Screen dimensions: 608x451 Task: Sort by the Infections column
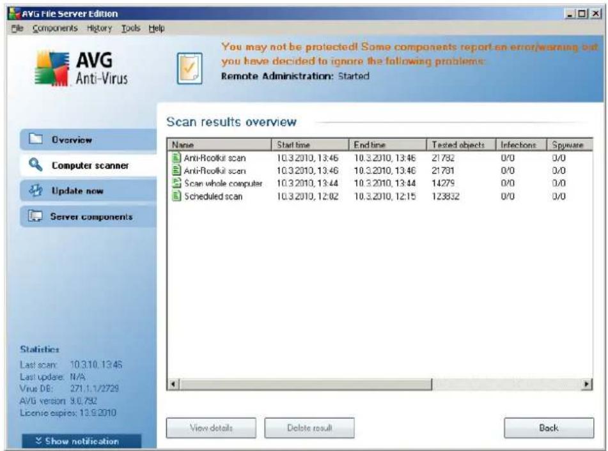click(521, 144)
